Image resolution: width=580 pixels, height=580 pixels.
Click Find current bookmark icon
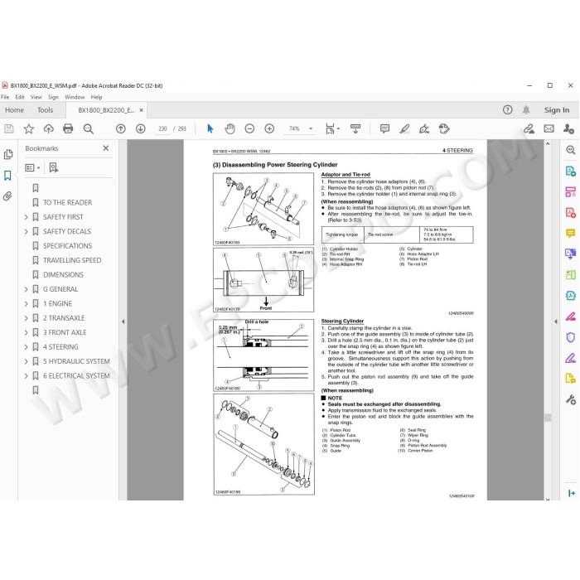(x=54, y=167)
